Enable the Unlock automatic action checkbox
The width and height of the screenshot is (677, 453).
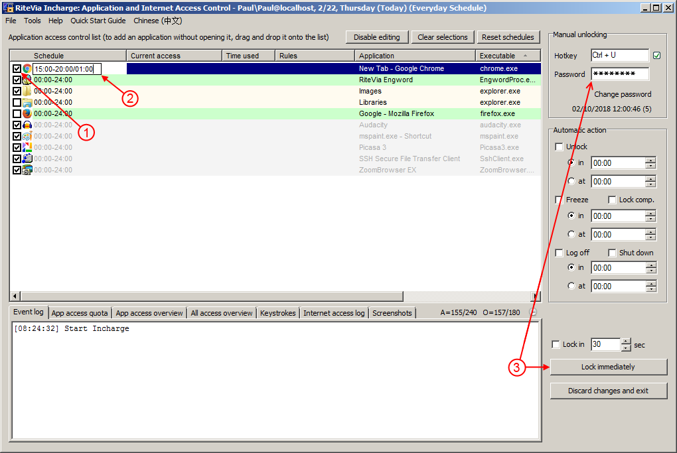559,147
